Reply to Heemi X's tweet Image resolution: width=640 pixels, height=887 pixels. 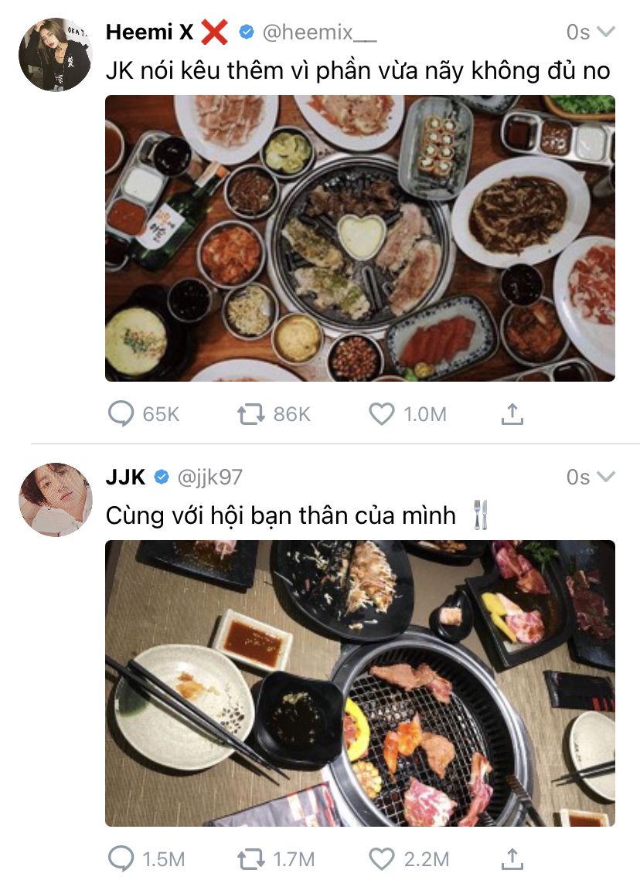click(x=121, y=413)
